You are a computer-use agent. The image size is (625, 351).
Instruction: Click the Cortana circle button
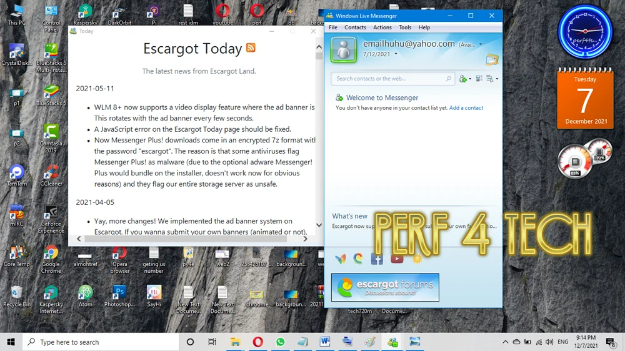tap(190, 342)
